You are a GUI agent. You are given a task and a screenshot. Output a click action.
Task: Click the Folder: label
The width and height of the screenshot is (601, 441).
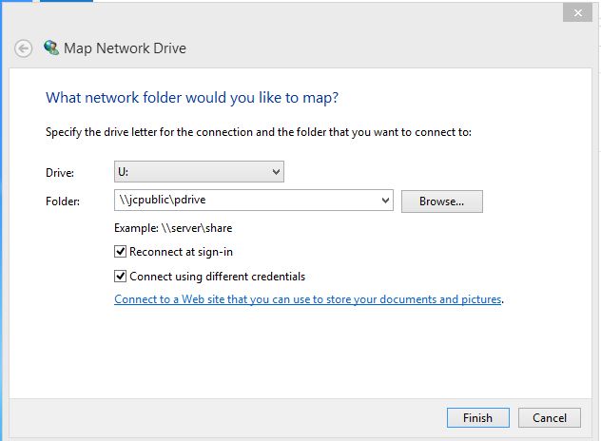coord(63,201)
